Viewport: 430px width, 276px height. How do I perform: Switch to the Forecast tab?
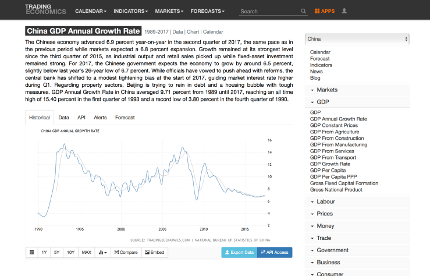[125, 117]
